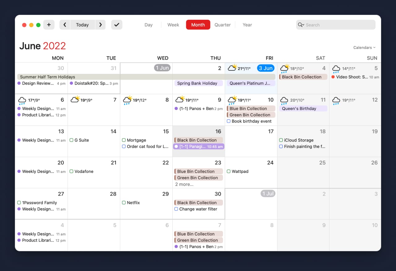Navigate to the previous month using the left arrow

[x=65, y=25]
